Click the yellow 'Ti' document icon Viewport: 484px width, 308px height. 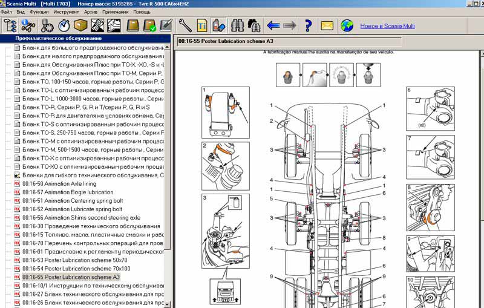[x=202, y=25]
